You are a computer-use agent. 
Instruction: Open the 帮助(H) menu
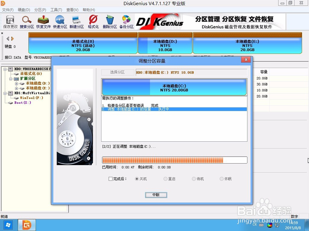pos(89,10)
